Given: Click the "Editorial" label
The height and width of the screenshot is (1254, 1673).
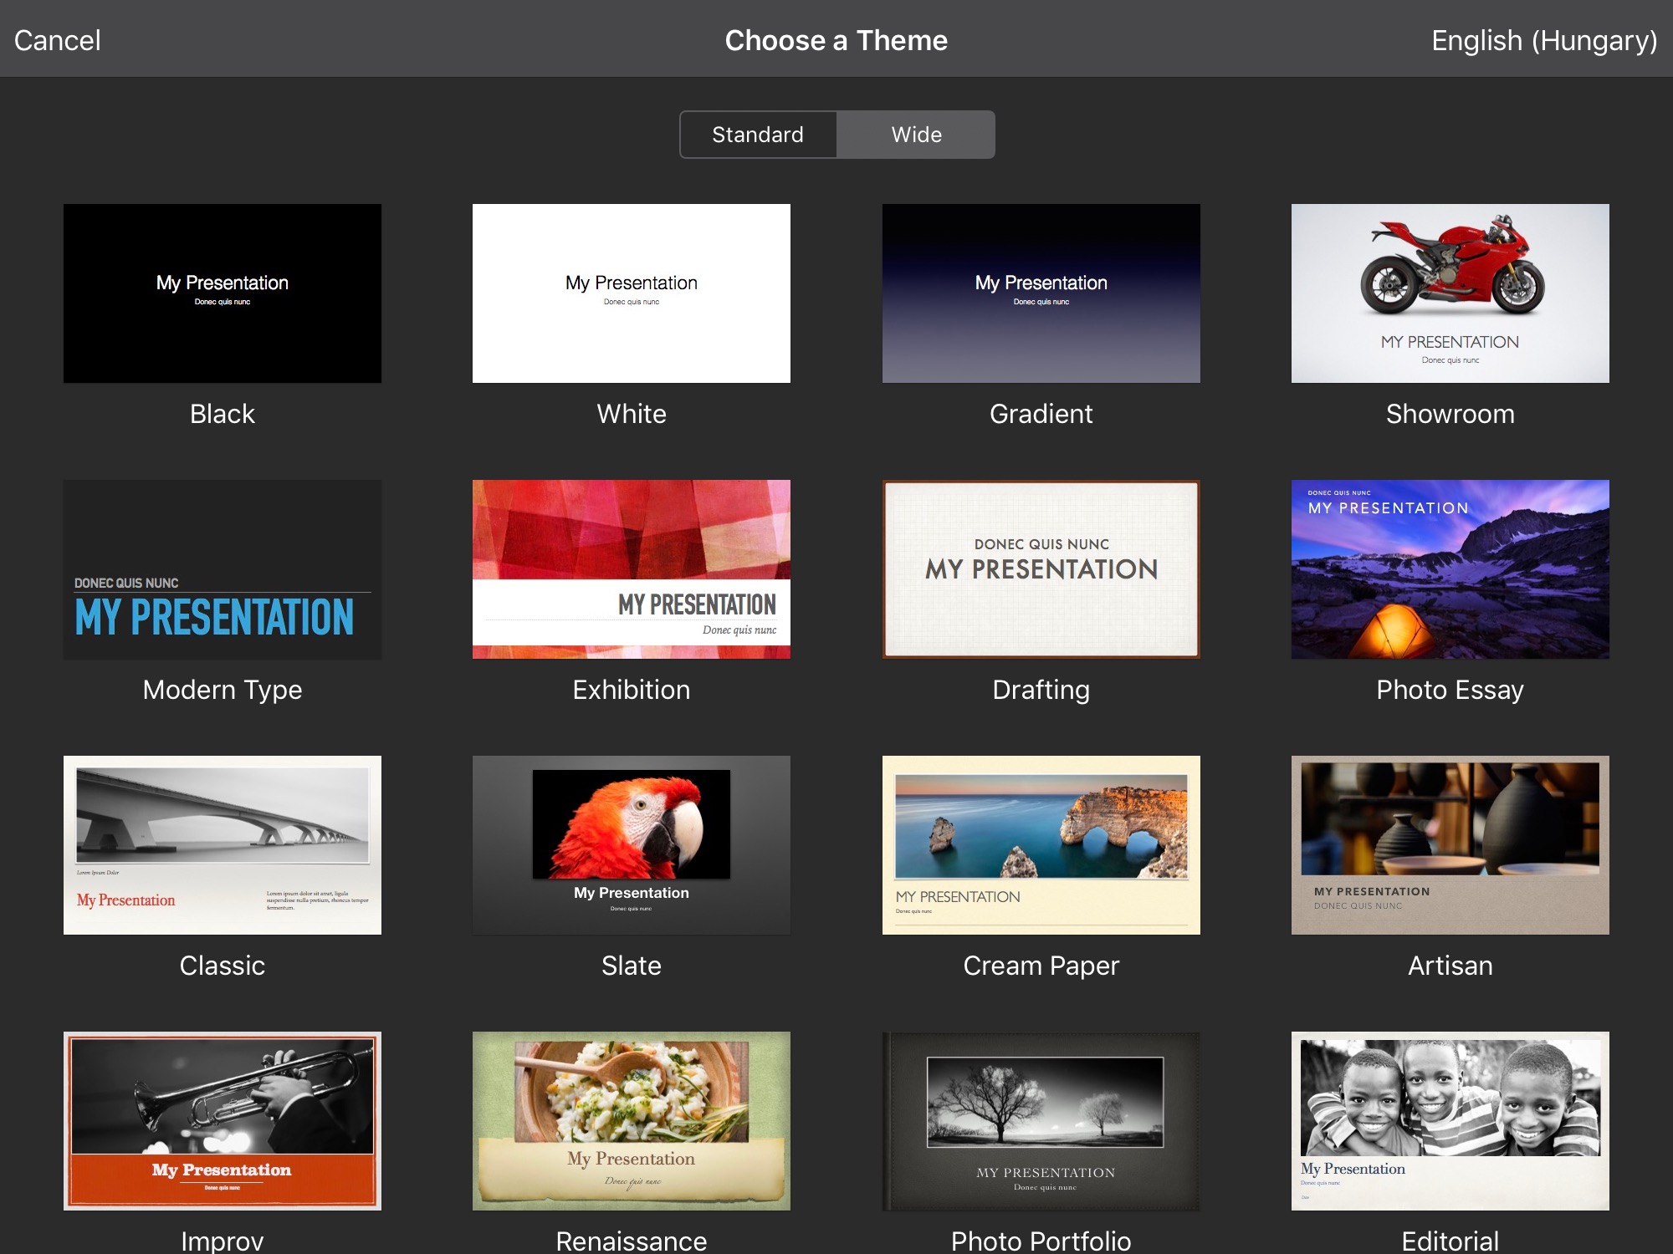Looking at the screenshot, I should pos(1450,1241).
